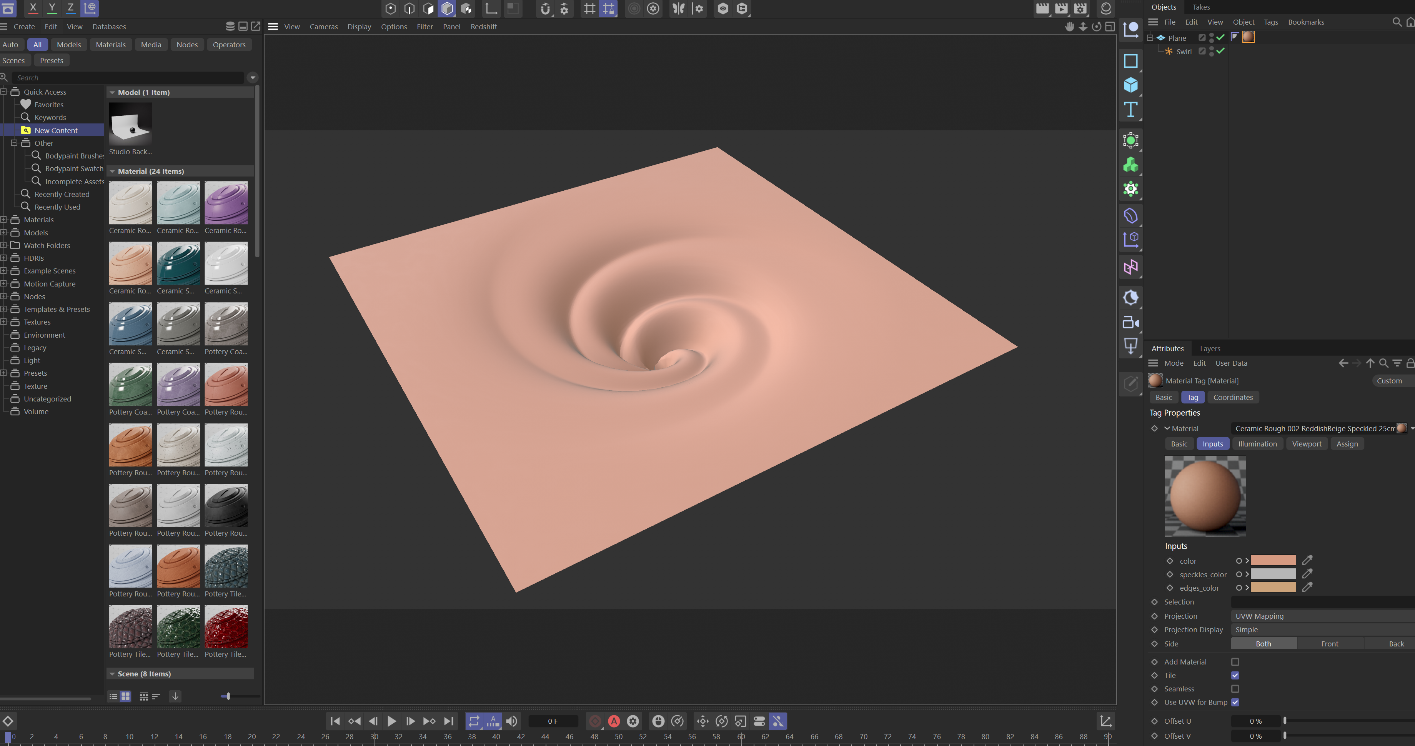Enable the Seamless checkbox

click(1235, 689)
